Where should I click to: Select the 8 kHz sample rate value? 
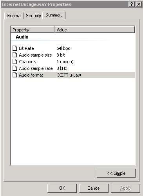pyautogui.click(x=62, y=68)
